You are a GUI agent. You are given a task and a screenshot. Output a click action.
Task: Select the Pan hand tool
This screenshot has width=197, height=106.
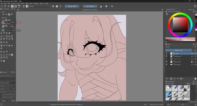click(4, 61)
